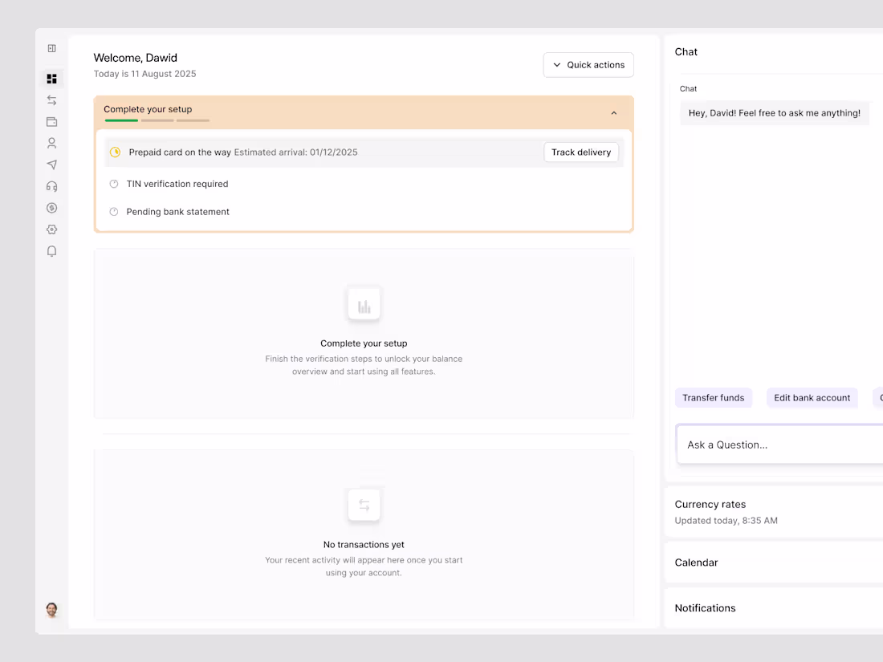Image resolution: width=883 pixels, height=662 pixels.
Task: Select the Dashboard grid icon
Action: coord(51,78)
